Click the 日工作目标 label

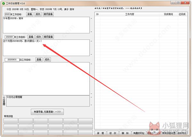25,60
